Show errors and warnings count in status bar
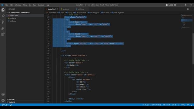 pyautogui.click(x=5, y=105)
